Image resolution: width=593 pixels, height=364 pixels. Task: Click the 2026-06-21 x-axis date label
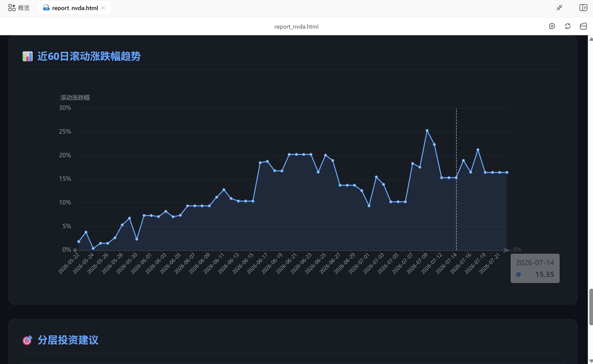(286, 264)
